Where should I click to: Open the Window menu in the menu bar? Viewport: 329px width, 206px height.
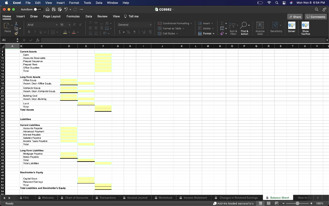click(112, 3)
